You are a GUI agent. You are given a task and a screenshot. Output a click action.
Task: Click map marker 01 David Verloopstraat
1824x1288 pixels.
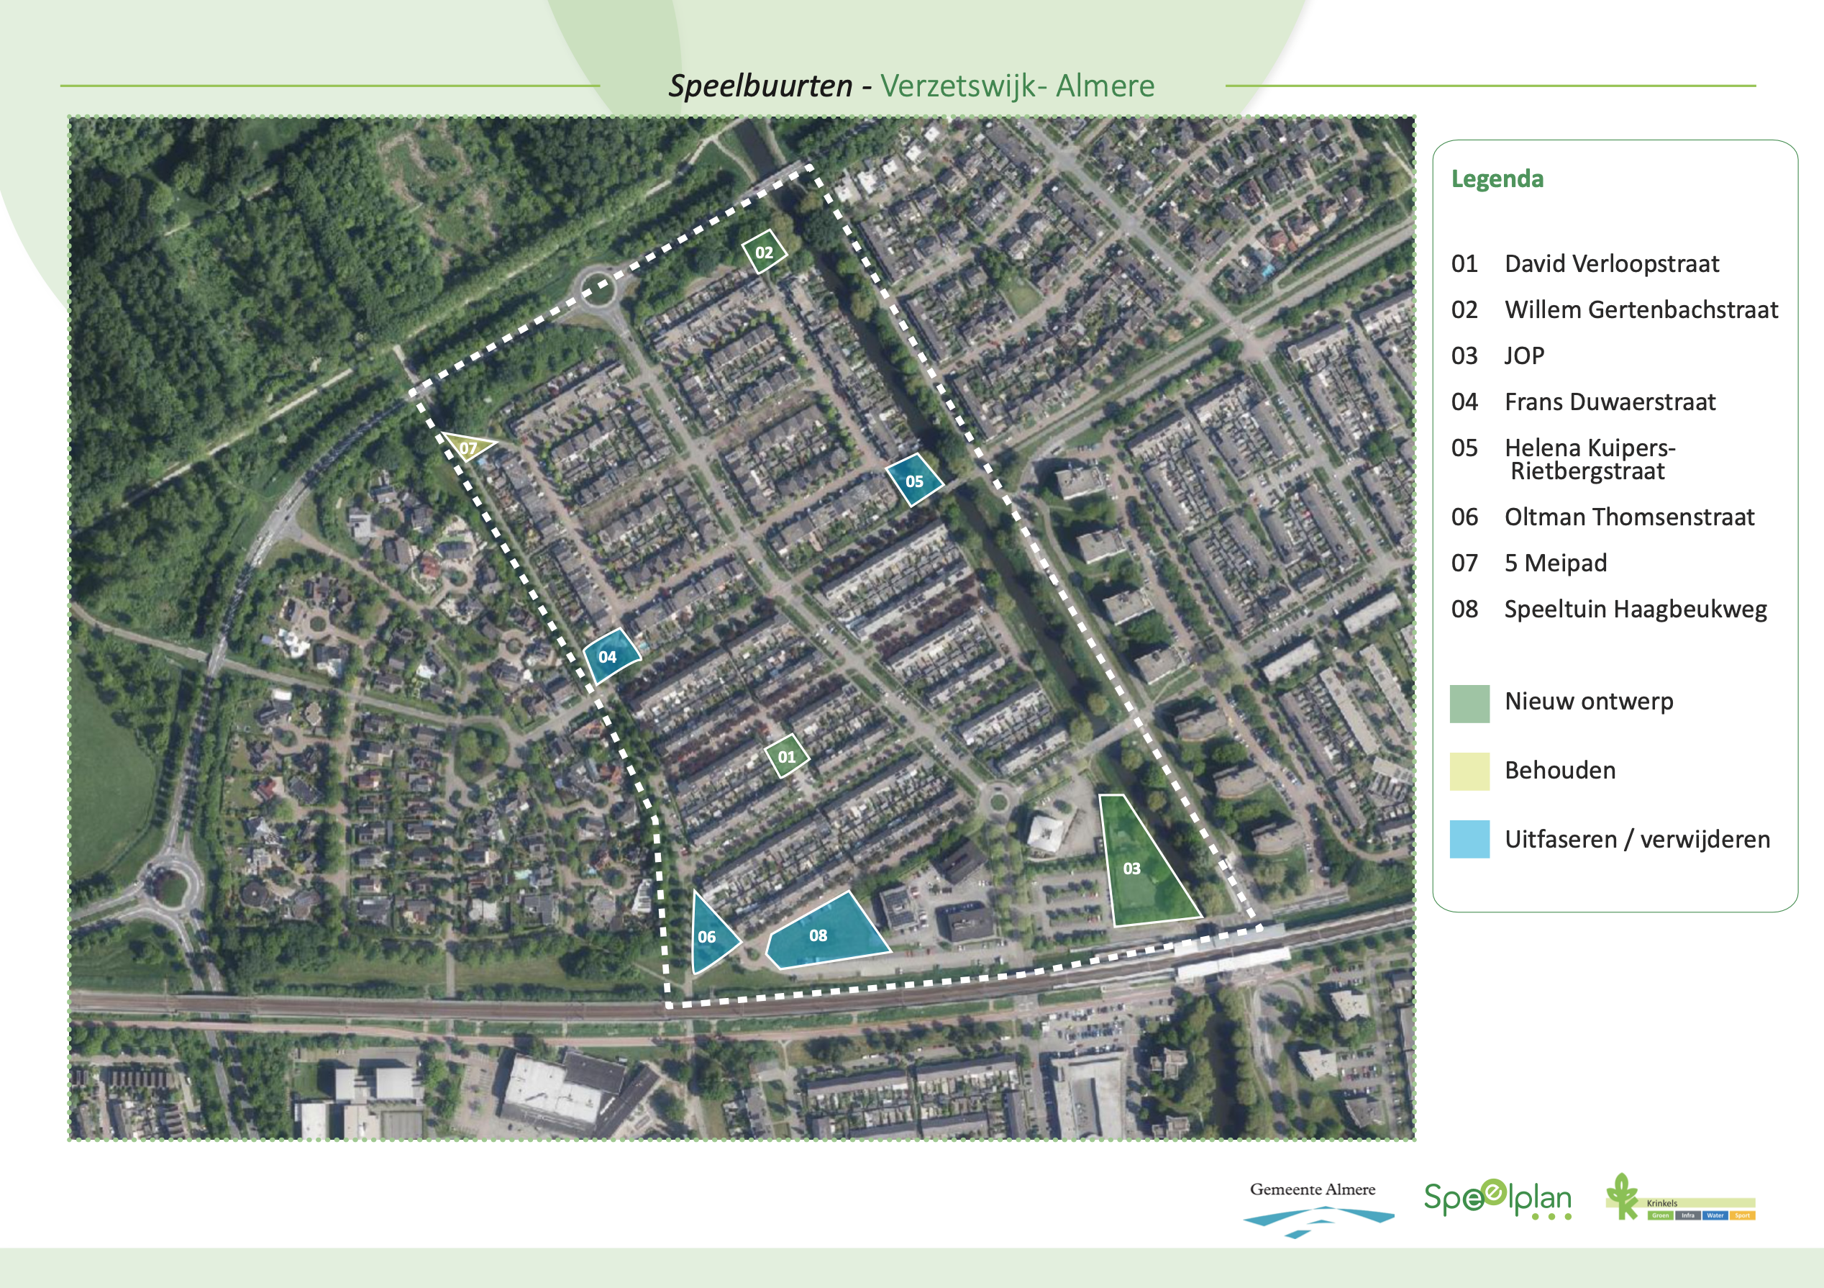click(x=786, y=756)
